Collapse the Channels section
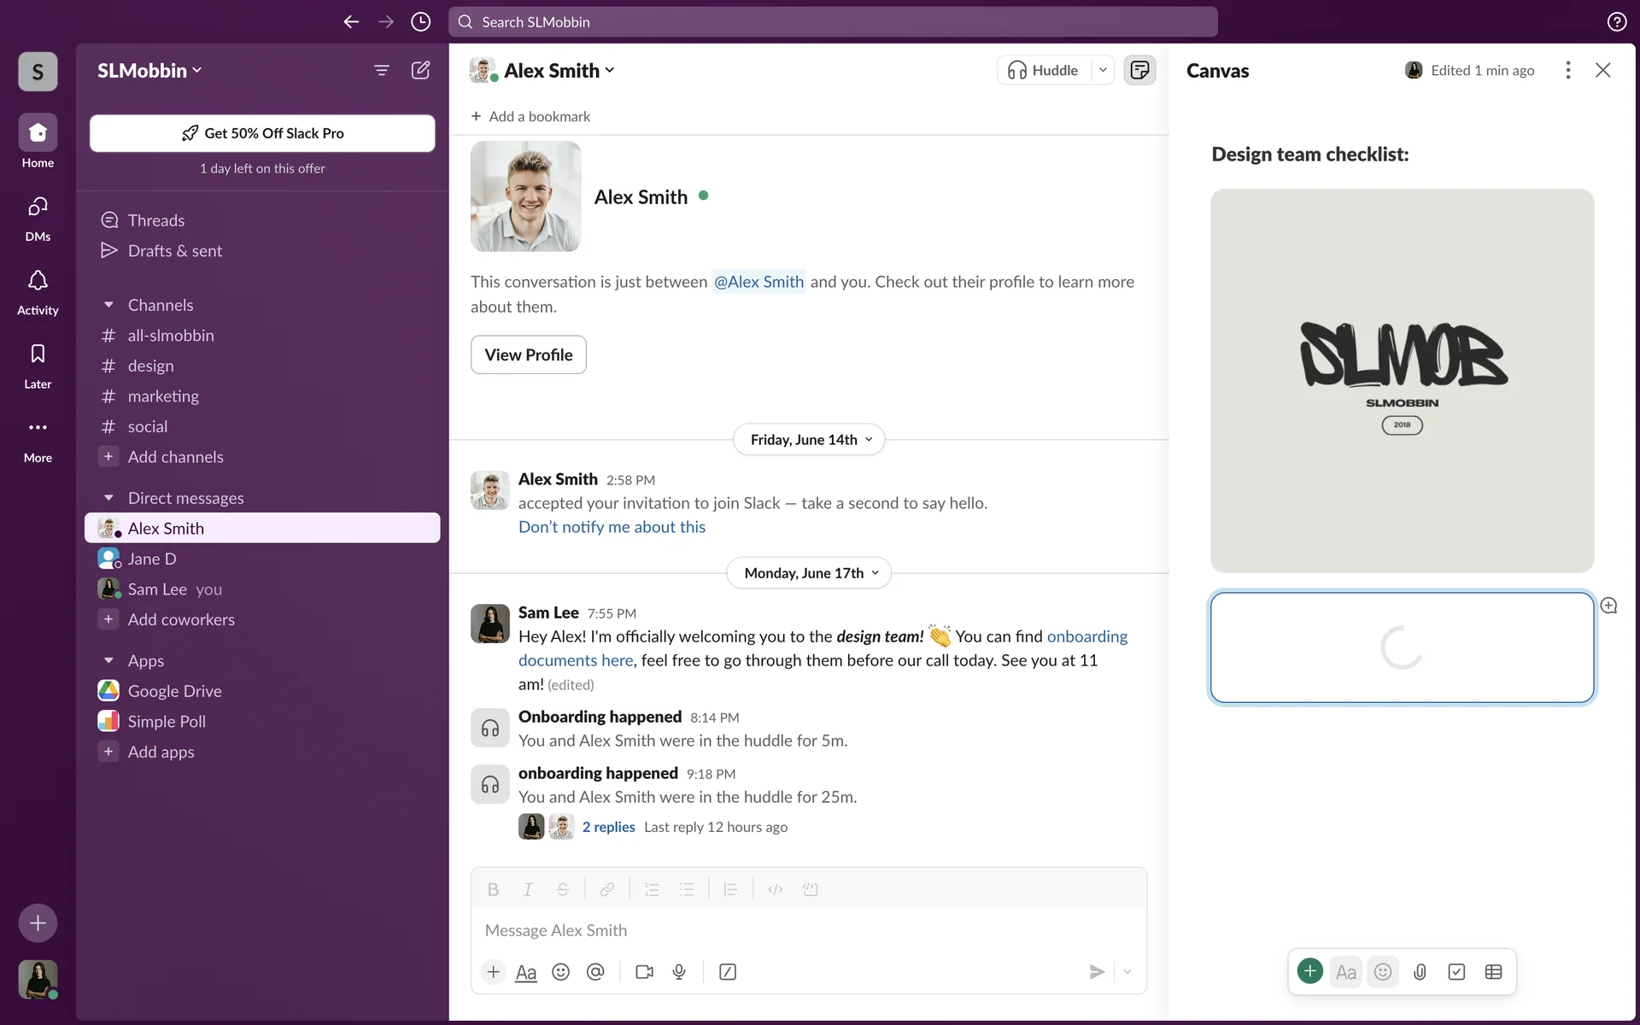 [108, 305]
